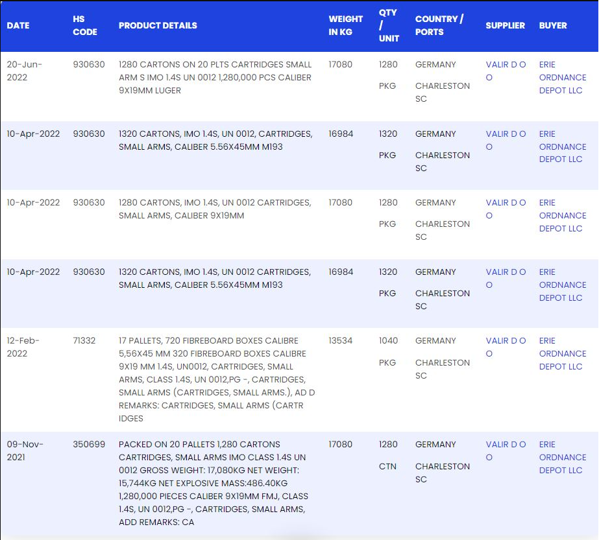Image resolution: width=599 pixels, height=540 pixels.
Task: Open ERIE ORDNANCE DEPOT buyer in 09-Nov-2021 row
Action: click(x=562, y=457)
